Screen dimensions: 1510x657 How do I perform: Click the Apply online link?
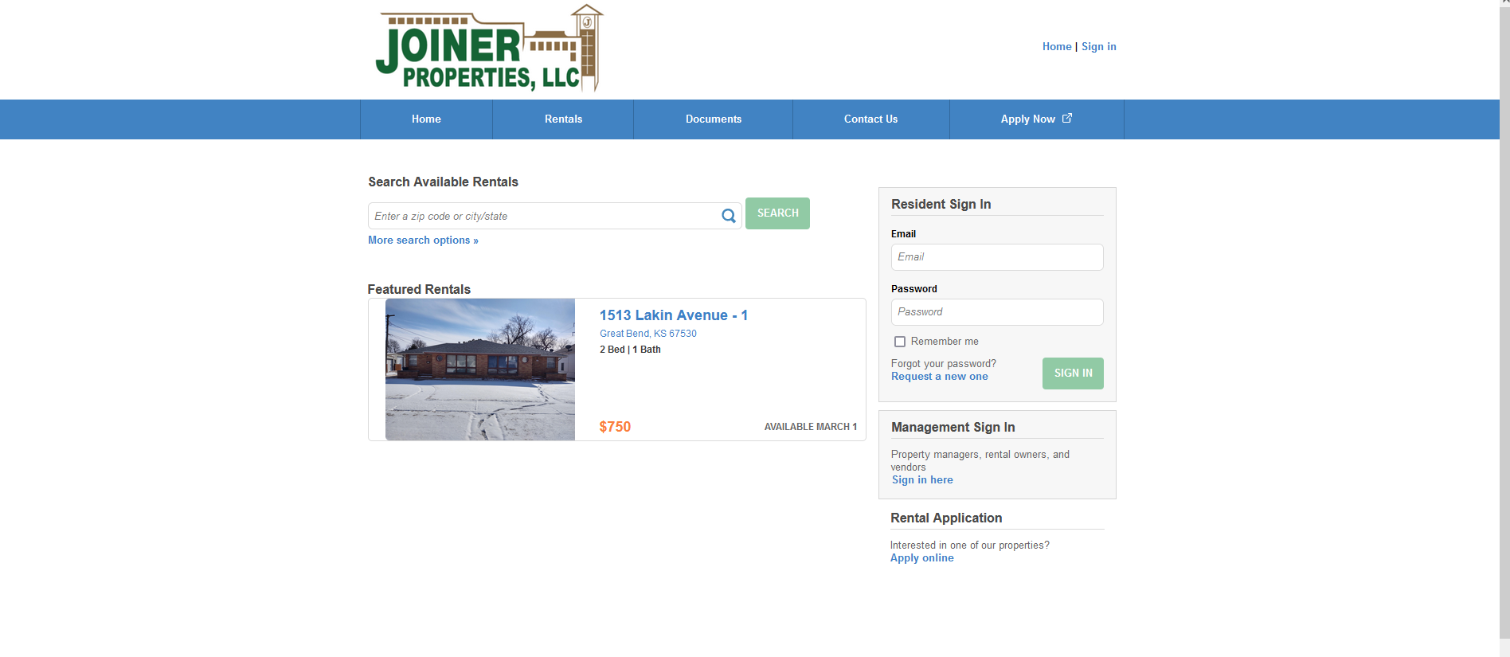(921, 558)
